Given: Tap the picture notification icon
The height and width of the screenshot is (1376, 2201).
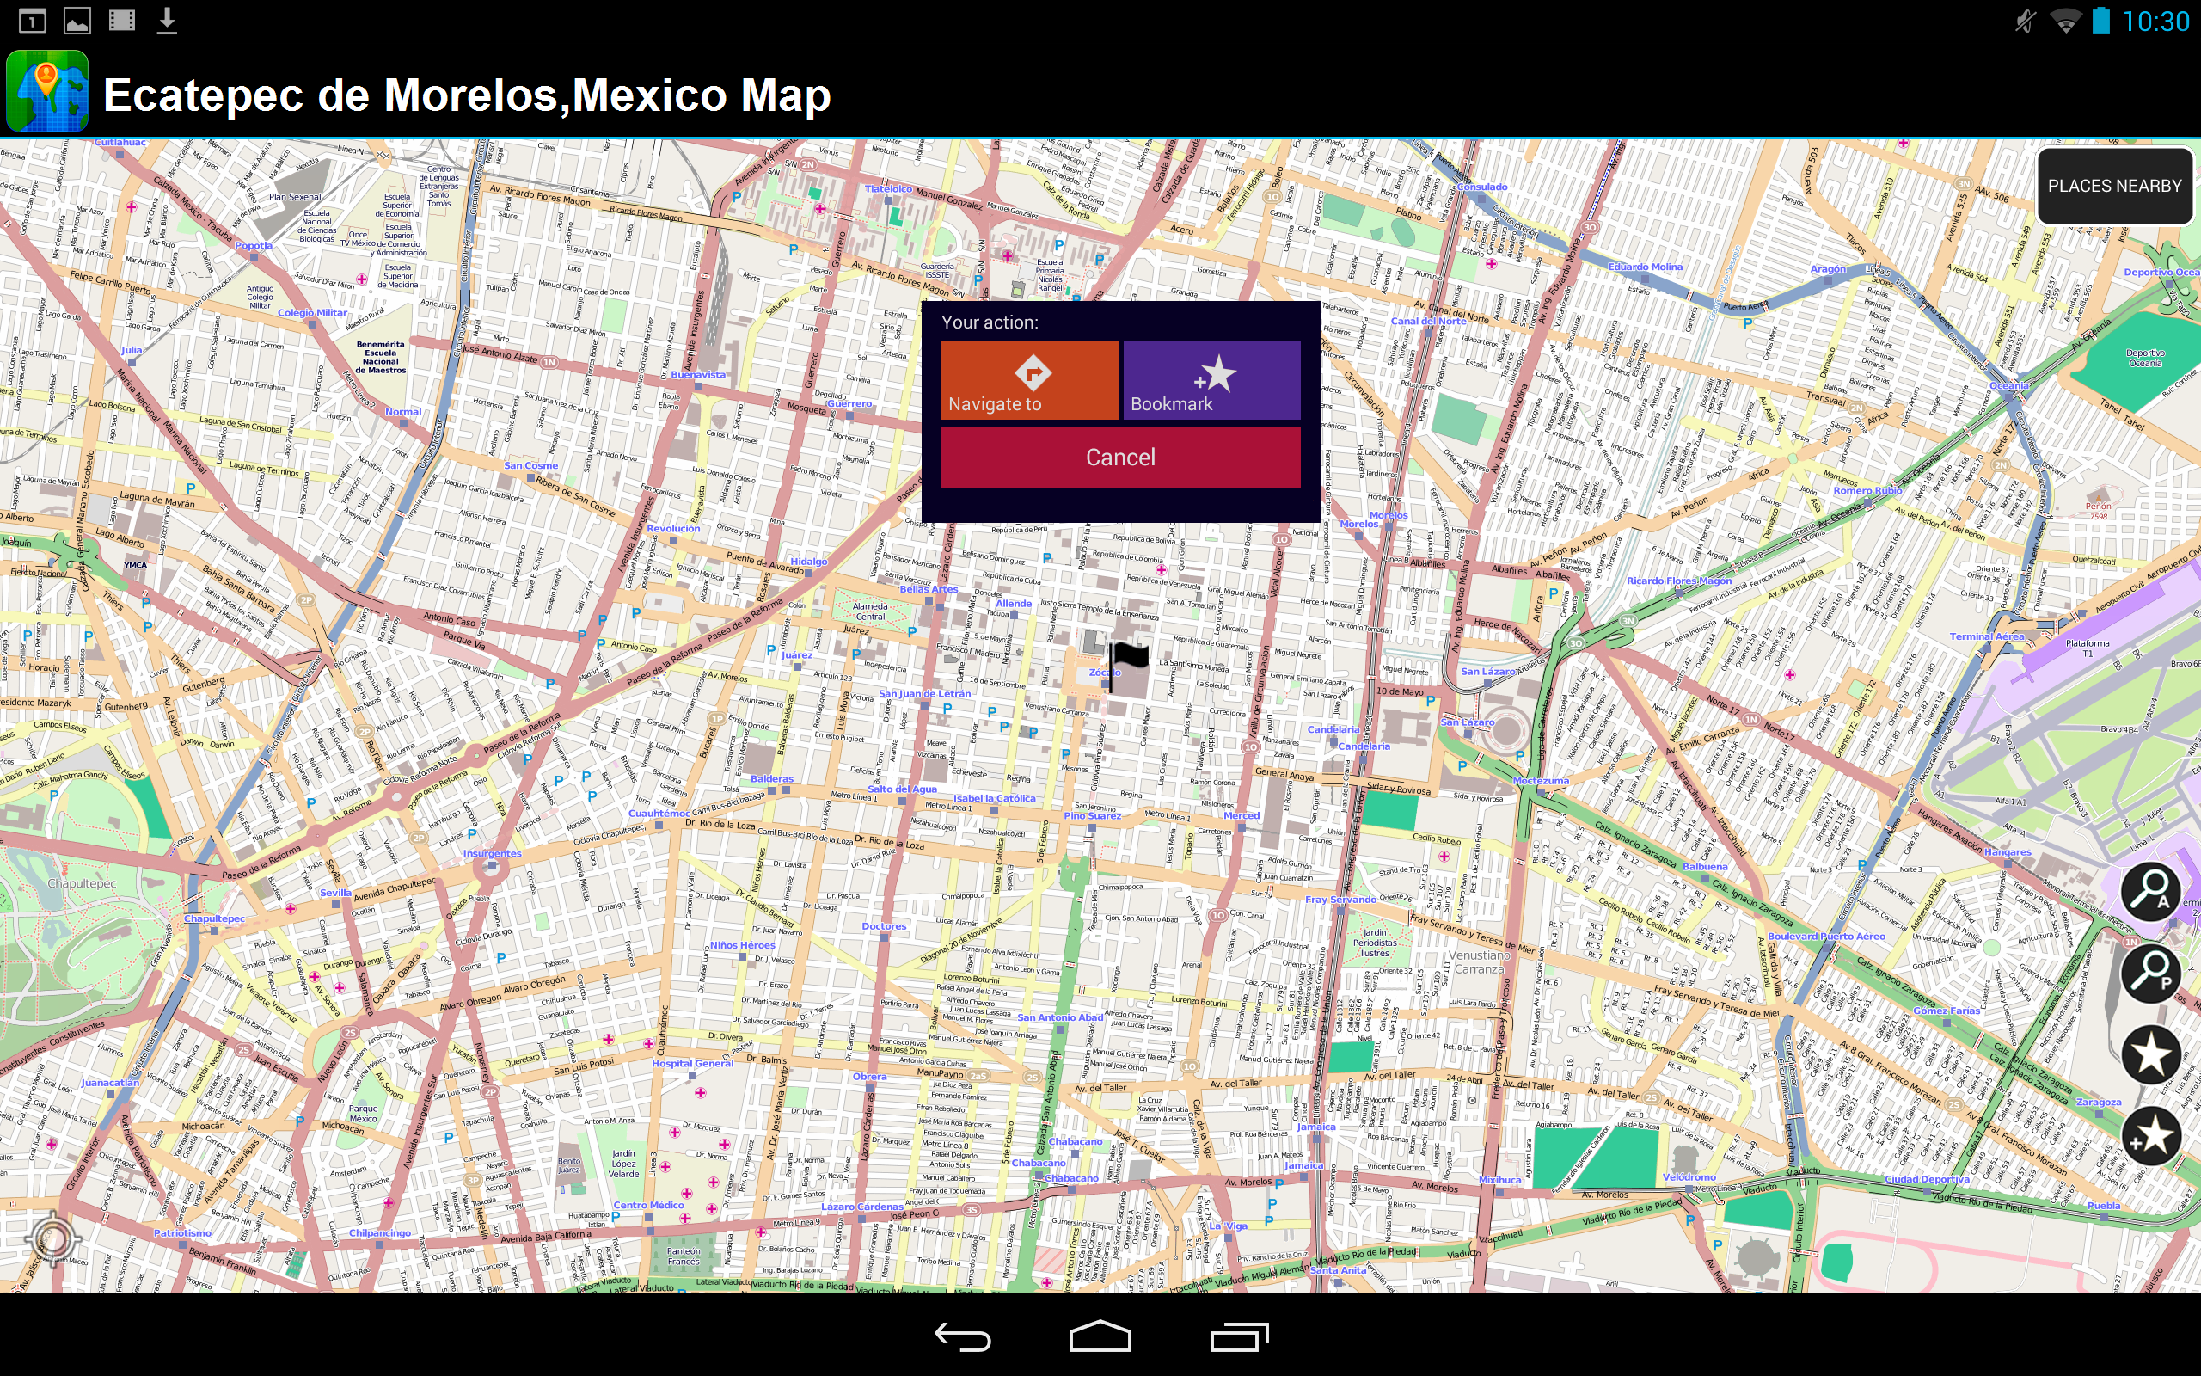Looking at the screenshot, I should (x=77, y=20).
